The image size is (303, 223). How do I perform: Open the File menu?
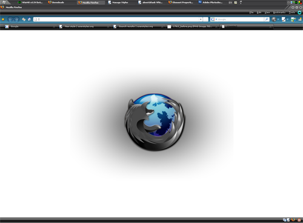point(251,13)
